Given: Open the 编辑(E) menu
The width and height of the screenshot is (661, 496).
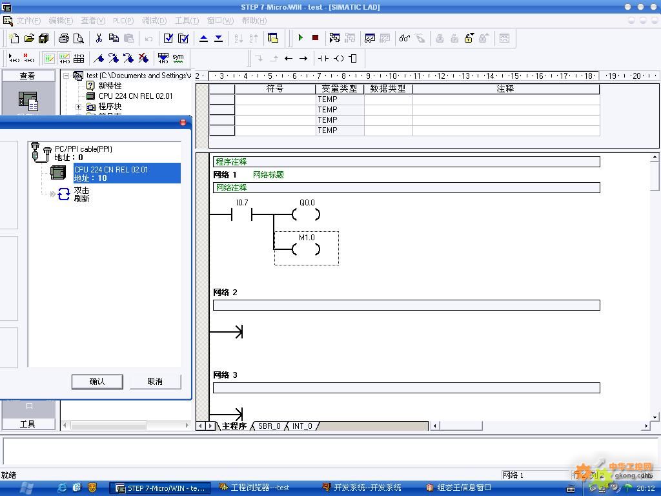Looking at the screenshot, I should (61, 21).
